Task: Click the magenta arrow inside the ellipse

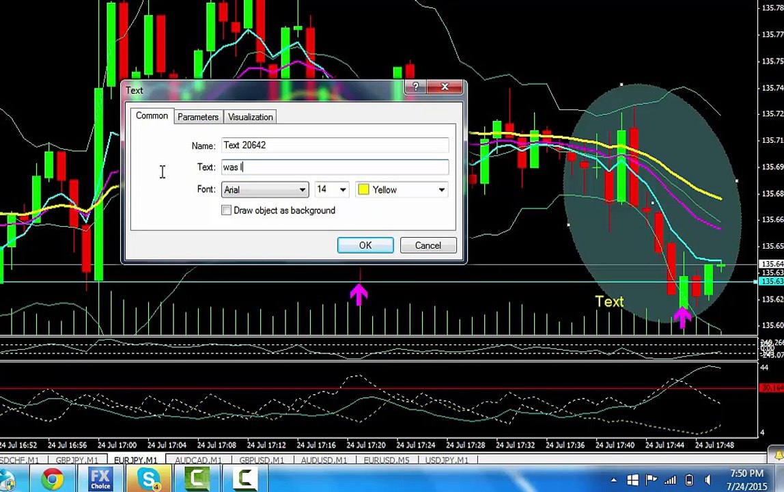Action: click(x=682, y=317)
